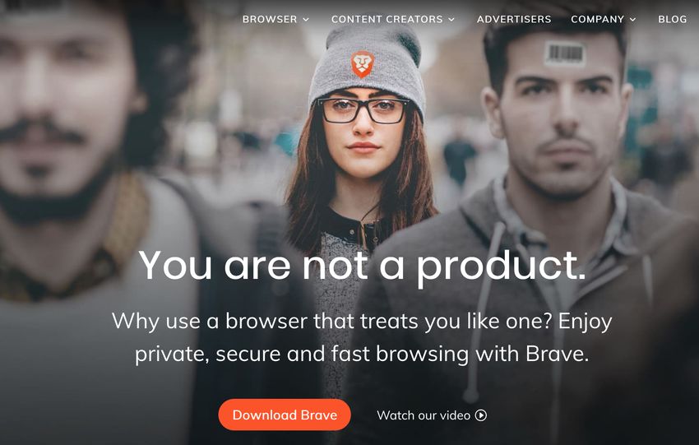Click the Why use a browser subheading
The width and height of the screenshot is (699, 445).
point(362,337)
